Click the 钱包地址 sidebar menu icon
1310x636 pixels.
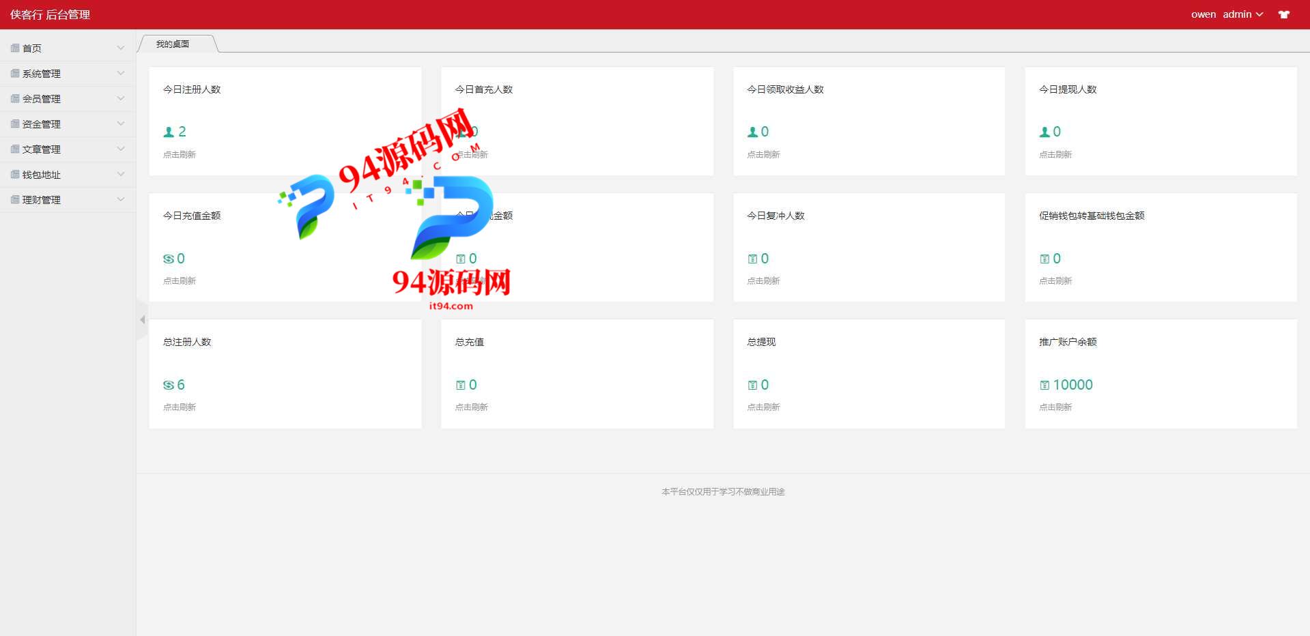click(x=15, y=174)
